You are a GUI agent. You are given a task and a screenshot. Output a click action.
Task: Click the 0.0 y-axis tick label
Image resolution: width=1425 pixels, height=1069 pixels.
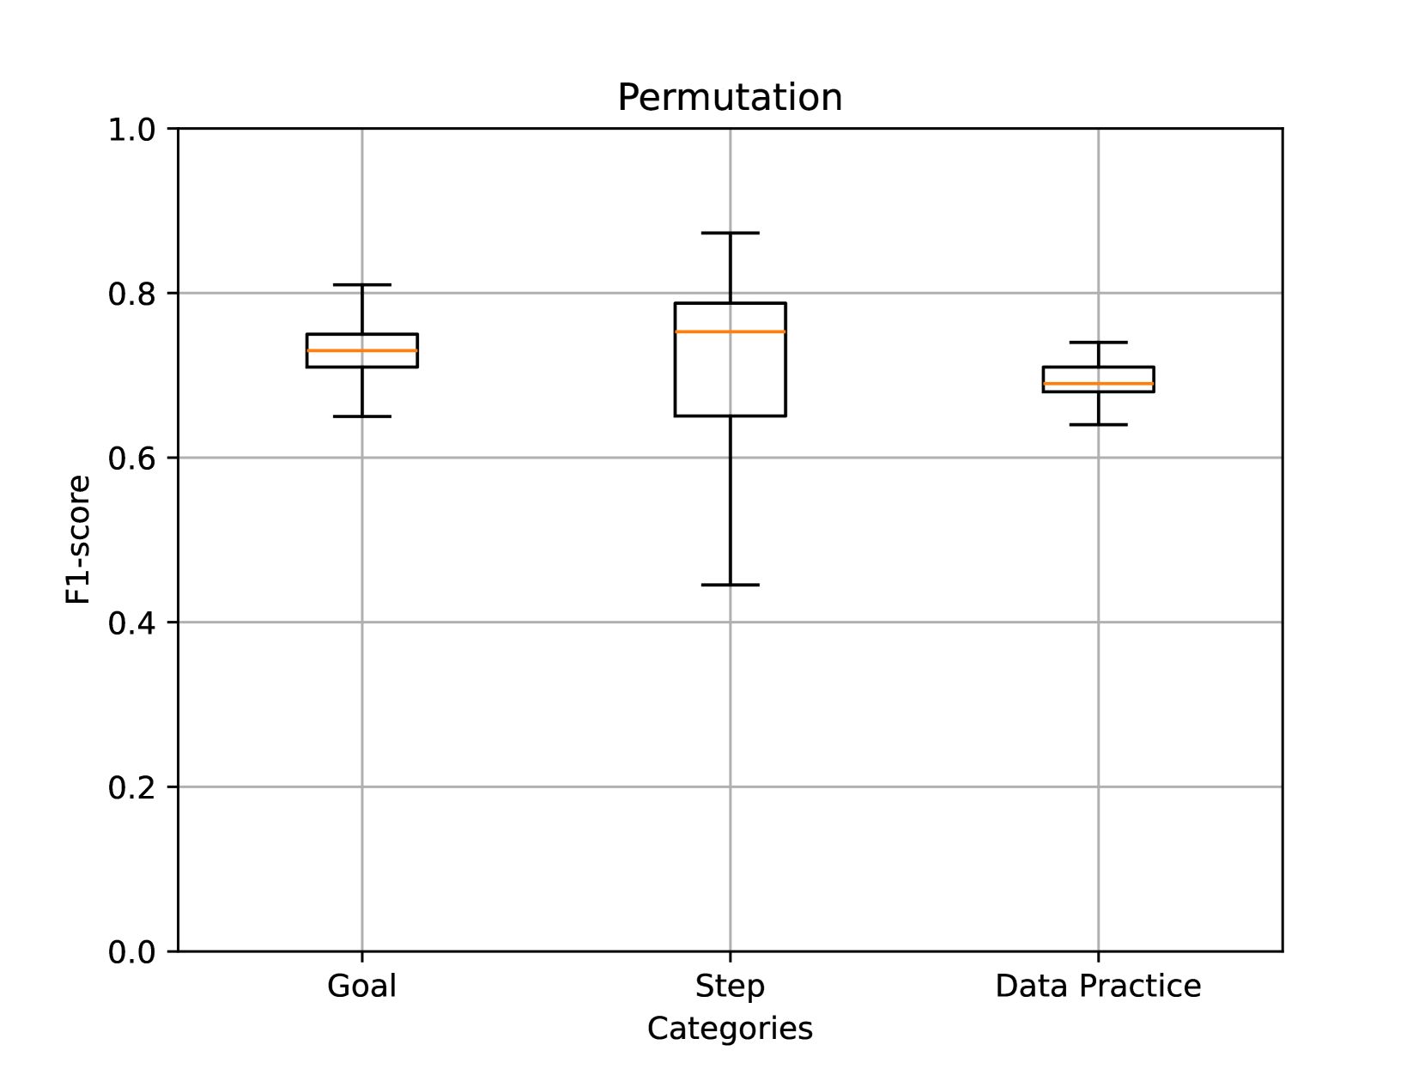tap(131, 951)
